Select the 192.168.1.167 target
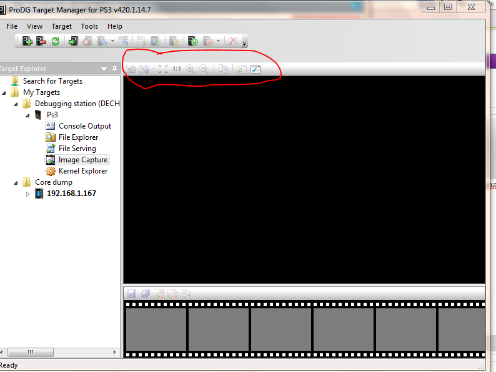 coord(71,193)
